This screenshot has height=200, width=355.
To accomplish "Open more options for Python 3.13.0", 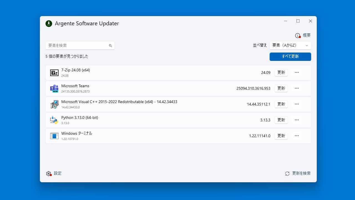I will [297, 120].
